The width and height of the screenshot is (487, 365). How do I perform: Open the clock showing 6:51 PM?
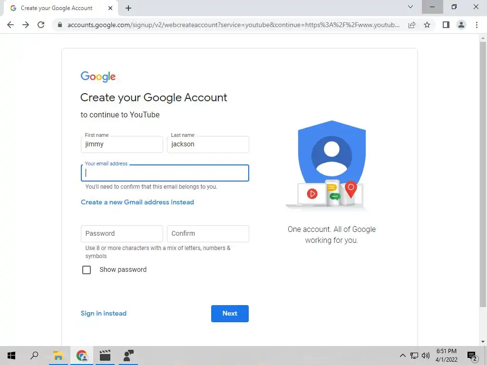446,355
